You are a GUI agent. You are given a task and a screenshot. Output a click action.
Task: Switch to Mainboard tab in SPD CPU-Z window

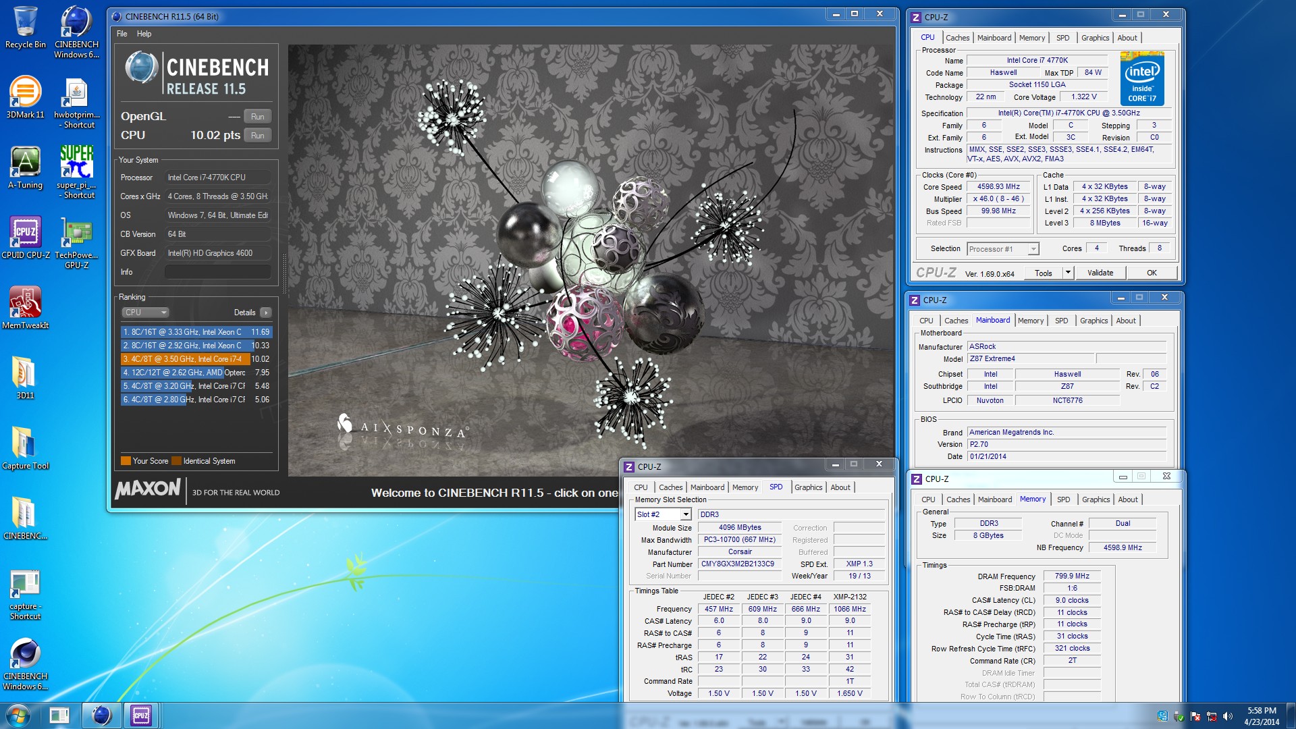707,487
